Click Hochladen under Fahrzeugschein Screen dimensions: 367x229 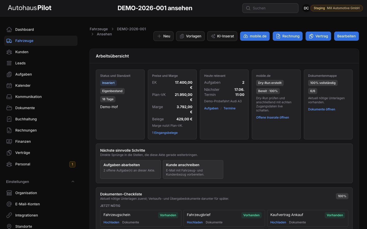[111, 222]
